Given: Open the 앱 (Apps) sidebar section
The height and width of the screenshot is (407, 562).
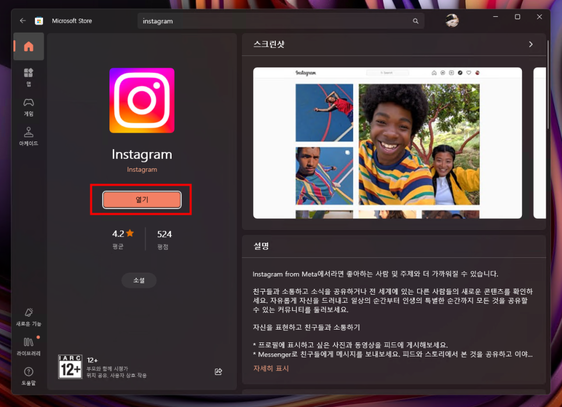Looking at the screenshot, I should [x=29, y=77].
